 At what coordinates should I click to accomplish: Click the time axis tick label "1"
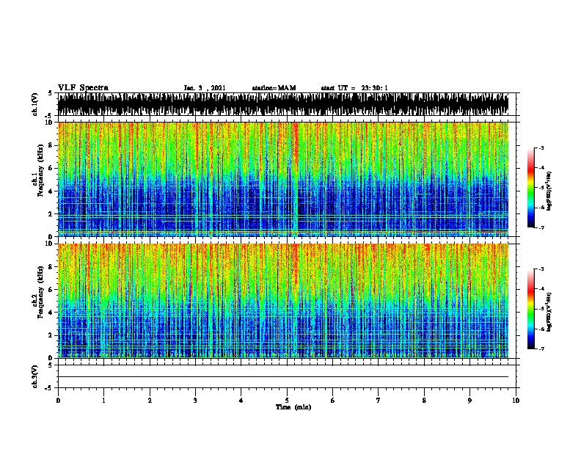pyautogui.click(x=103, y=401)
